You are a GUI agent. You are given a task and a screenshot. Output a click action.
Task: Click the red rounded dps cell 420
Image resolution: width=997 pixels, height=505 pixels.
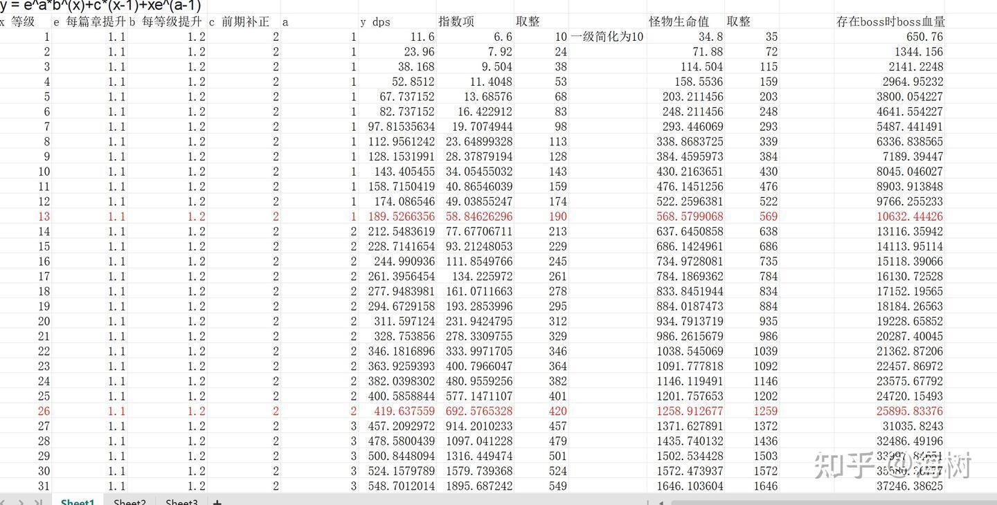click(x=541, y=411)
